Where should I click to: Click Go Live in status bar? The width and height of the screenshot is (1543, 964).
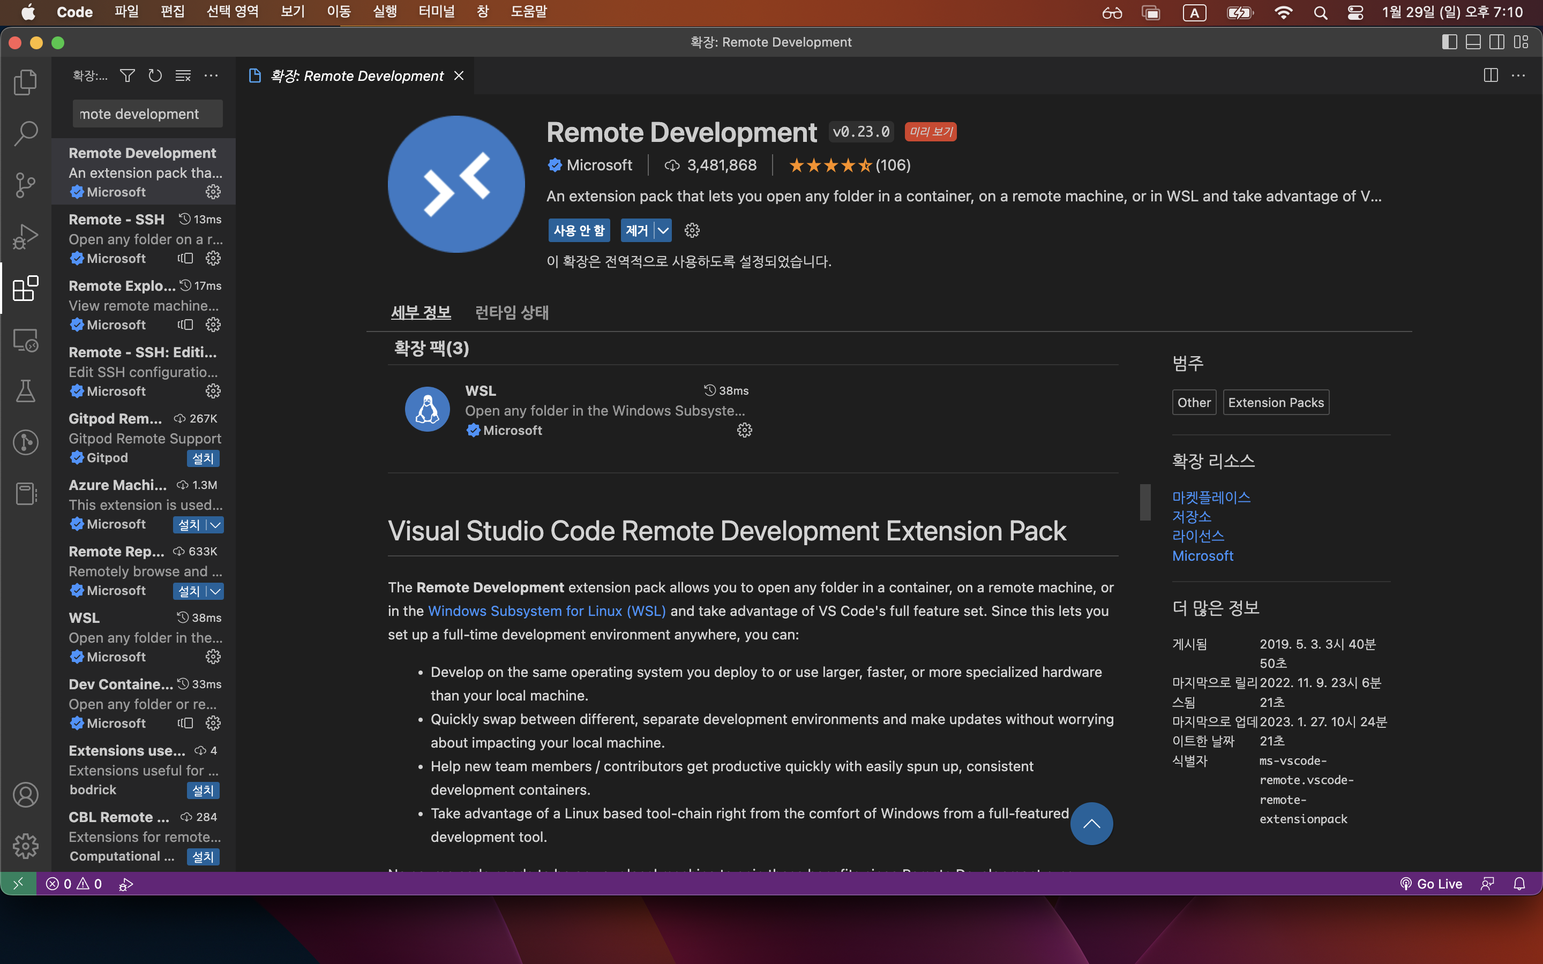click(x=1431, y=884)
